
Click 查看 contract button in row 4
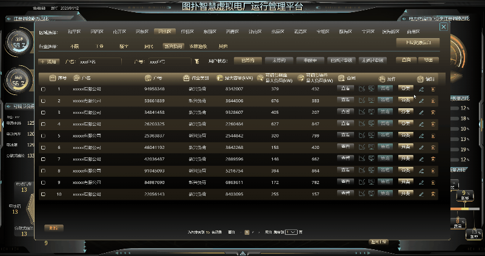click(345, 123)
